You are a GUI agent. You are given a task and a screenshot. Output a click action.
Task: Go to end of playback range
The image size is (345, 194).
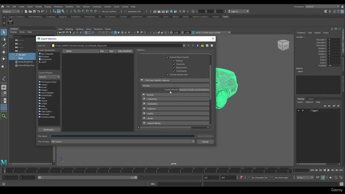click(x=341, y=170)
